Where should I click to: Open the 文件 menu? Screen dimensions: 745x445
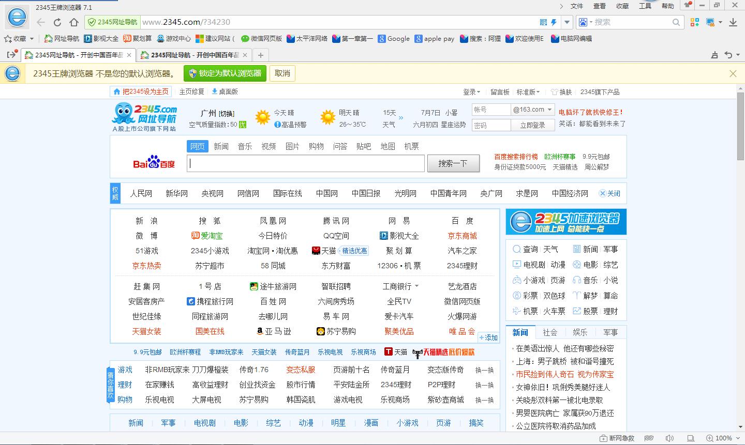point(576,6)
